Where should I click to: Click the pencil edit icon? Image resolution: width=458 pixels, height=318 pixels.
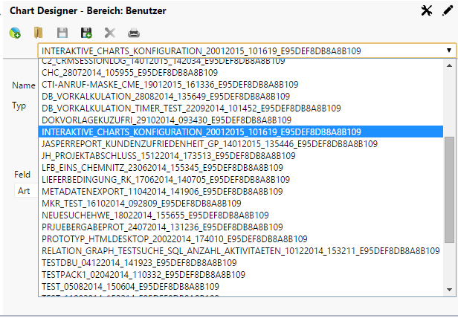(x=446, y=10)
